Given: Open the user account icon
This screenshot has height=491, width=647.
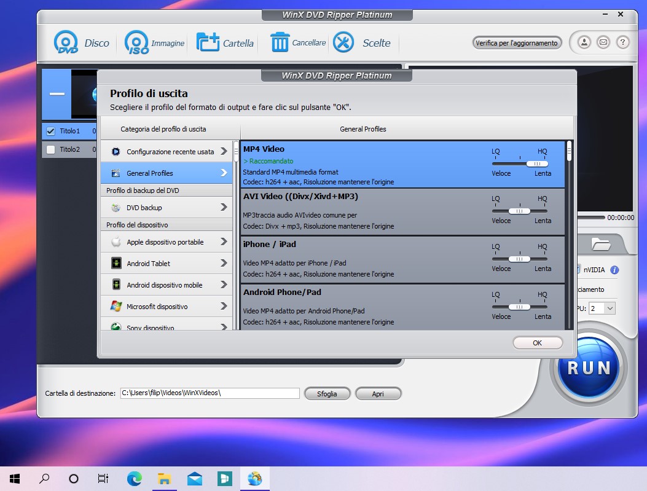Looking at the screenshot, I should (x=584, y=42).
